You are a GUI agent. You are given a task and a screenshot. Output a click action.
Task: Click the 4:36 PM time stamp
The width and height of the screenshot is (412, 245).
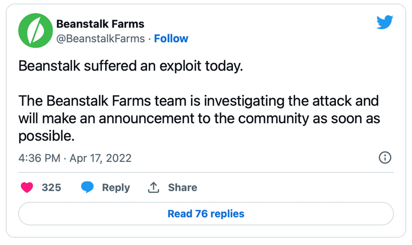click(x=40, y=158)
